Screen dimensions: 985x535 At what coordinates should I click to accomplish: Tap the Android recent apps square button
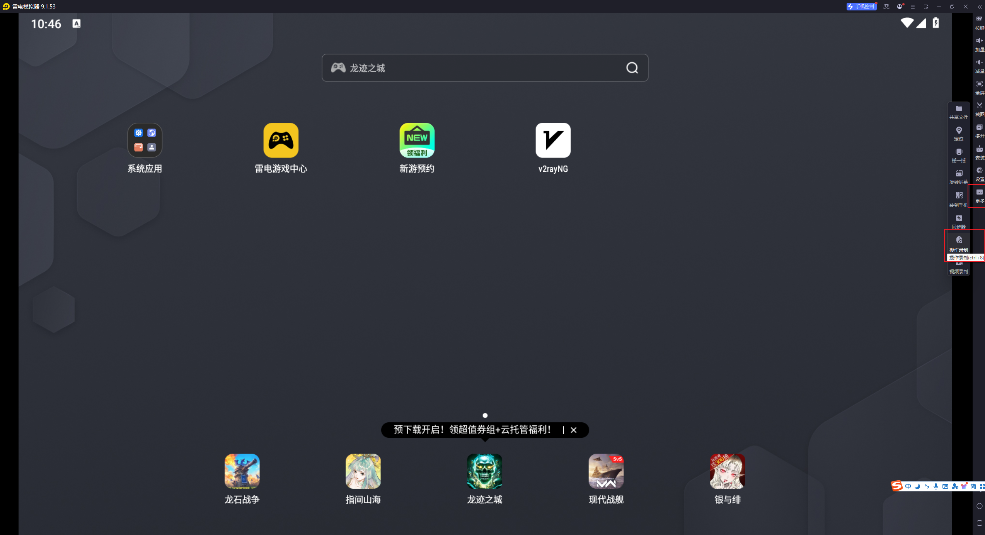tap(979, 523)
